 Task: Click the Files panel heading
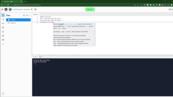(x=8, y=15)
